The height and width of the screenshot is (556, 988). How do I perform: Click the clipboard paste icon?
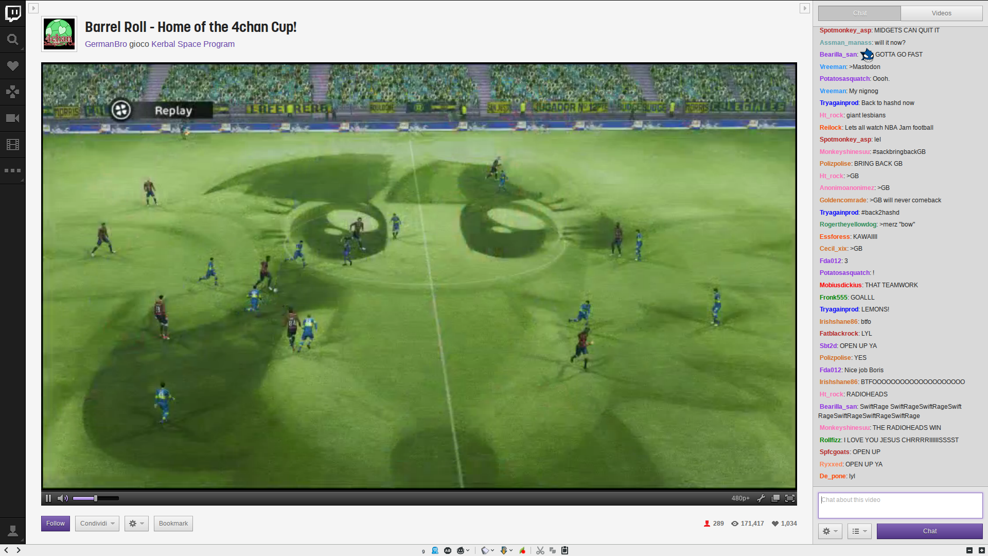coord(565,550)
